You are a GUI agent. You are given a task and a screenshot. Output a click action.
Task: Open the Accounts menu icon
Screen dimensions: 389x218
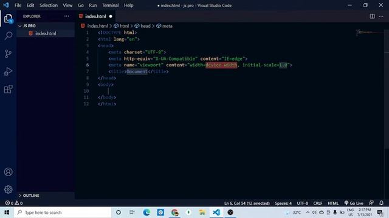click(x=8, y=172)
